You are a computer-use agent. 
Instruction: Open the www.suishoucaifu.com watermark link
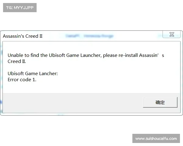pos(156,139)
